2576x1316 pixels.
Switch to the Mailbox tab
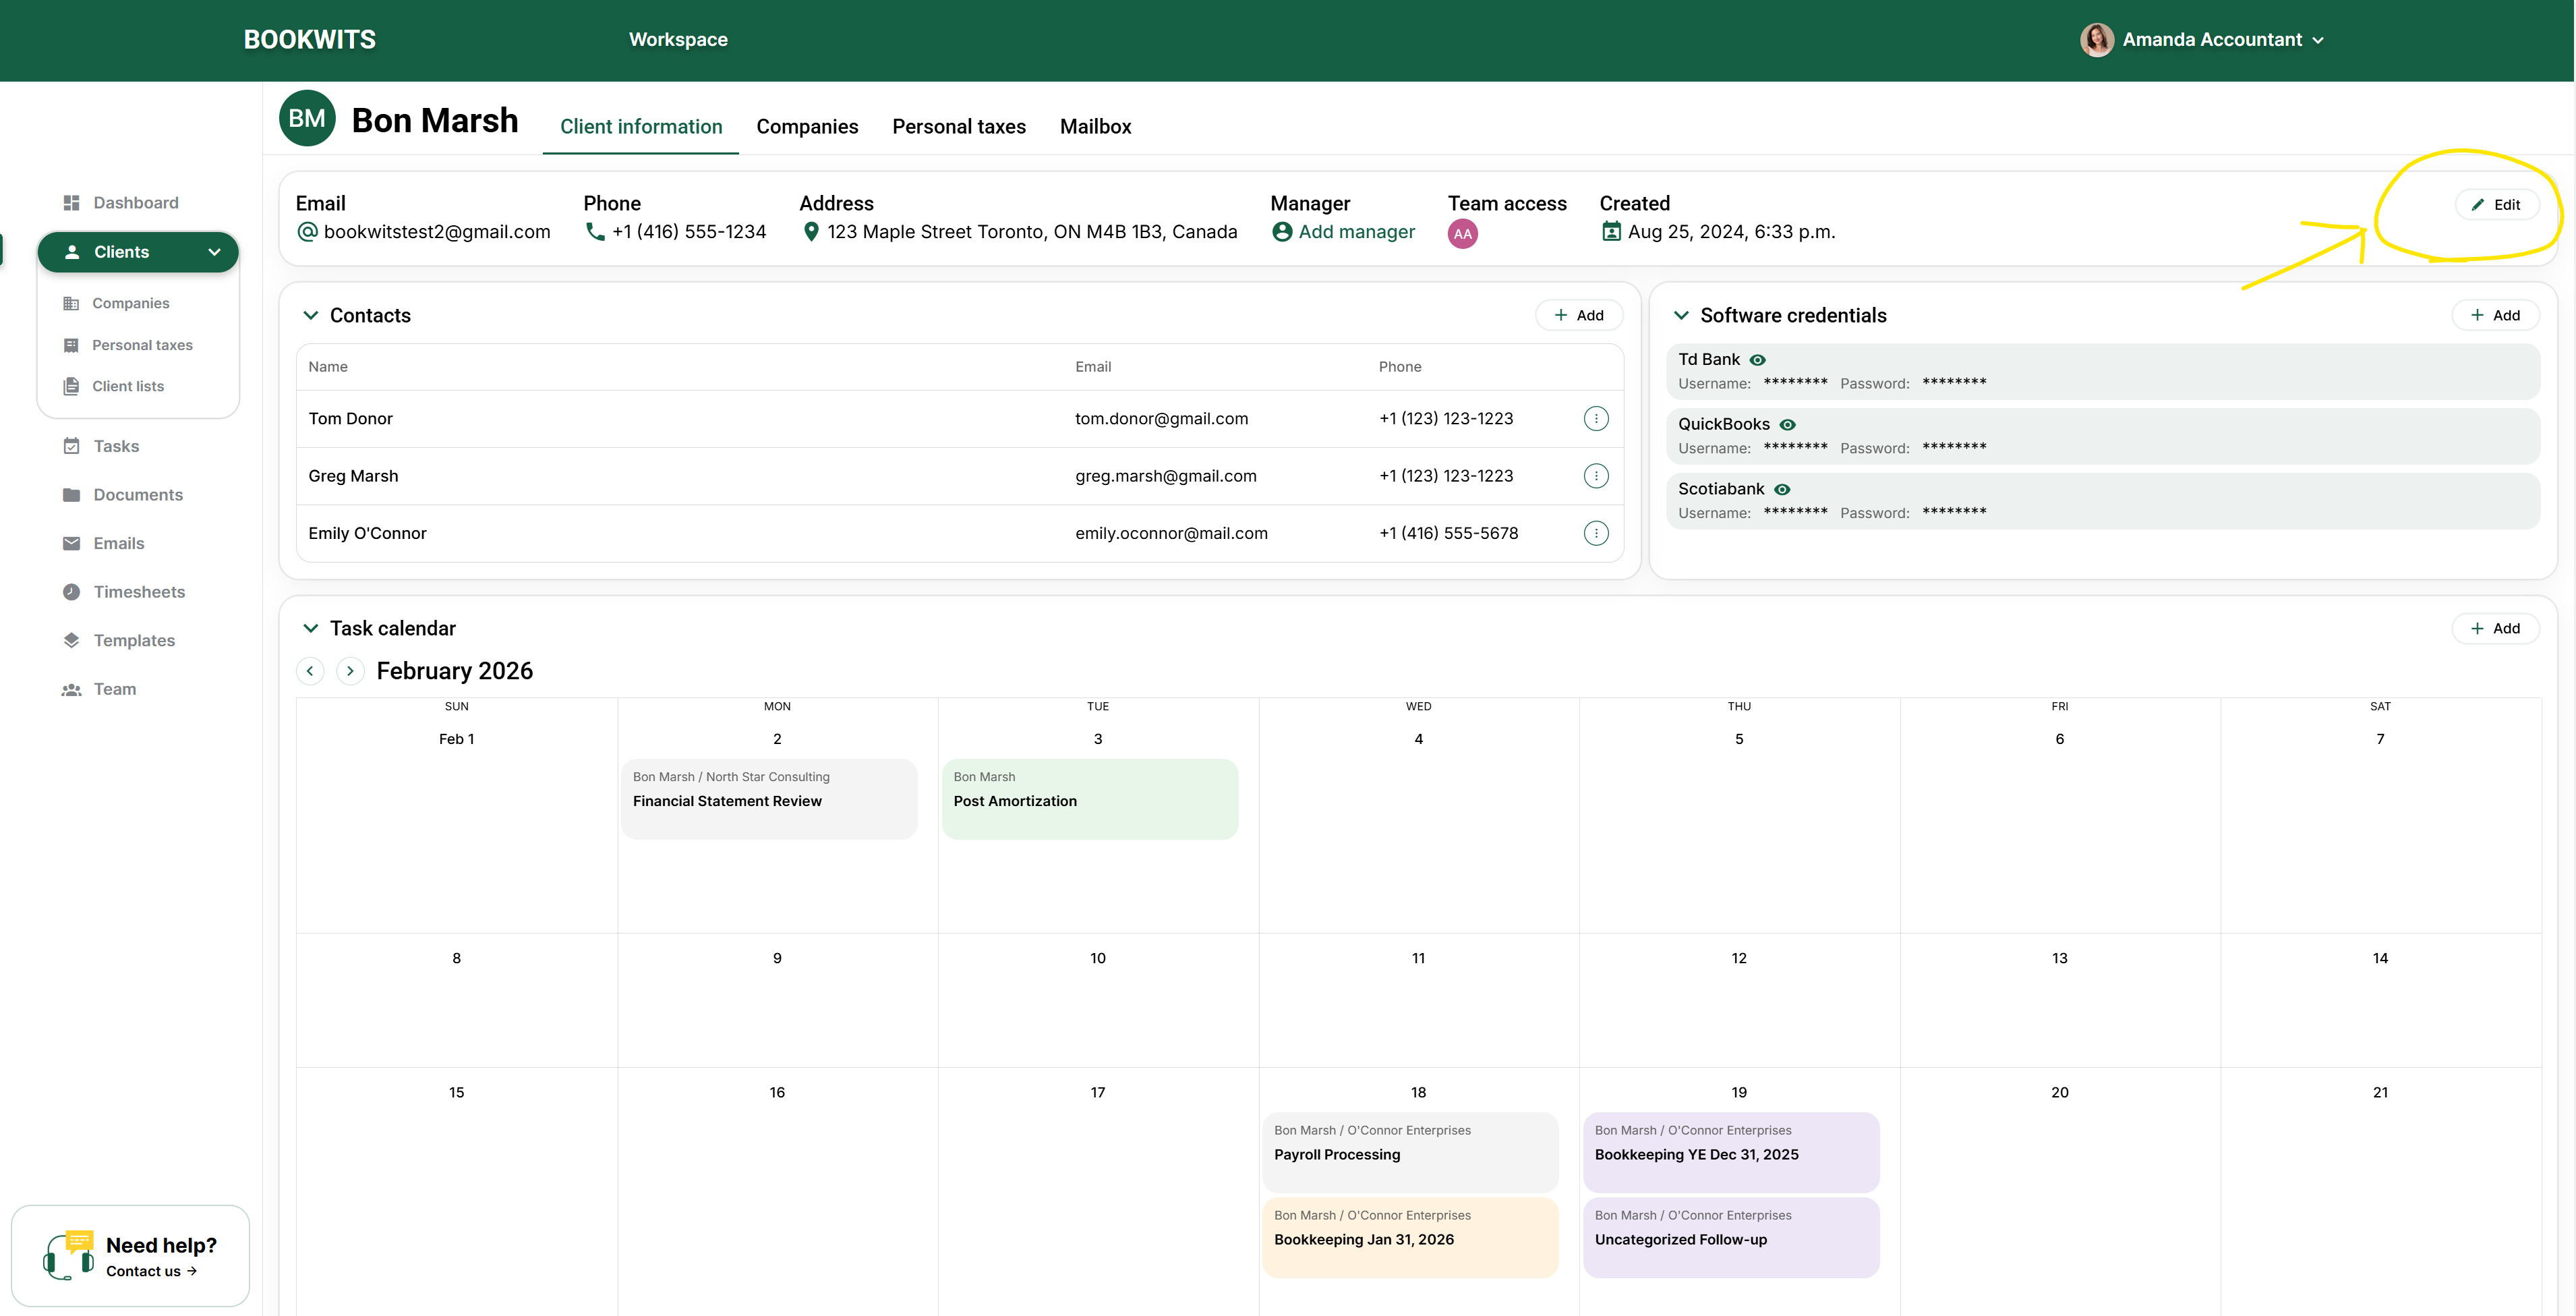coord(1095,127)
